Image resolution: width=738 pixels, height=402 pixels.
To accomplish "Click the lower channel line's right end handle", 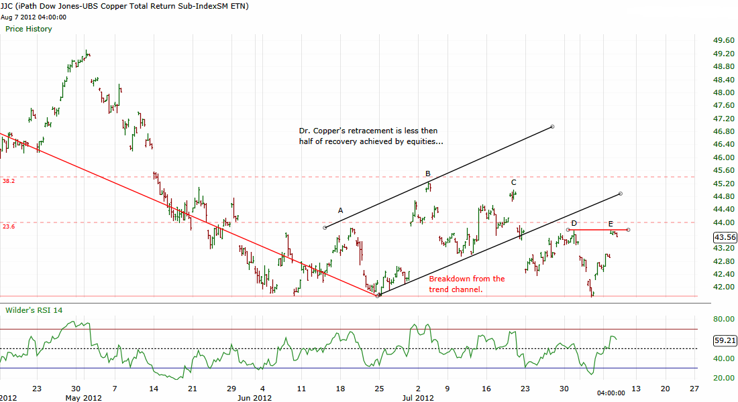I will (x=621, y=194).
